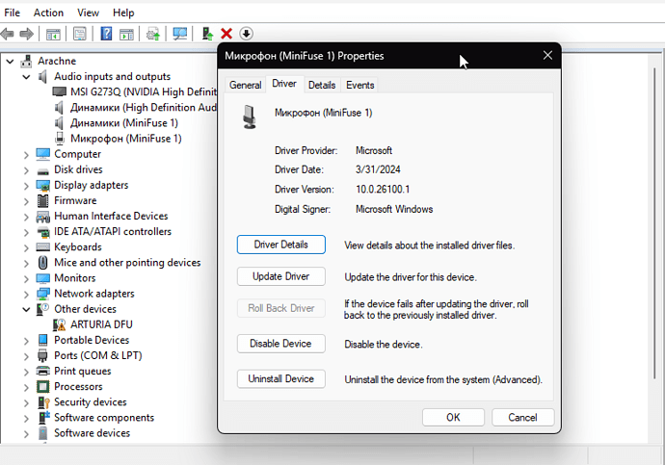Viewport: 665px width, 465px height.
Task: Open the blue question mark Help icon
Action: [106, 34]
